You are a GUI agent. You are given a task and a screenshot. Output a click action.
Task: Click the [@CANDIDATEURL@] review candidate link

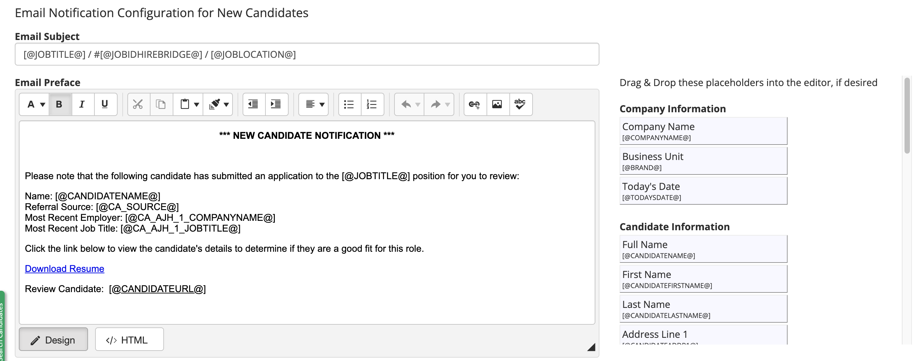click(158, 288)
